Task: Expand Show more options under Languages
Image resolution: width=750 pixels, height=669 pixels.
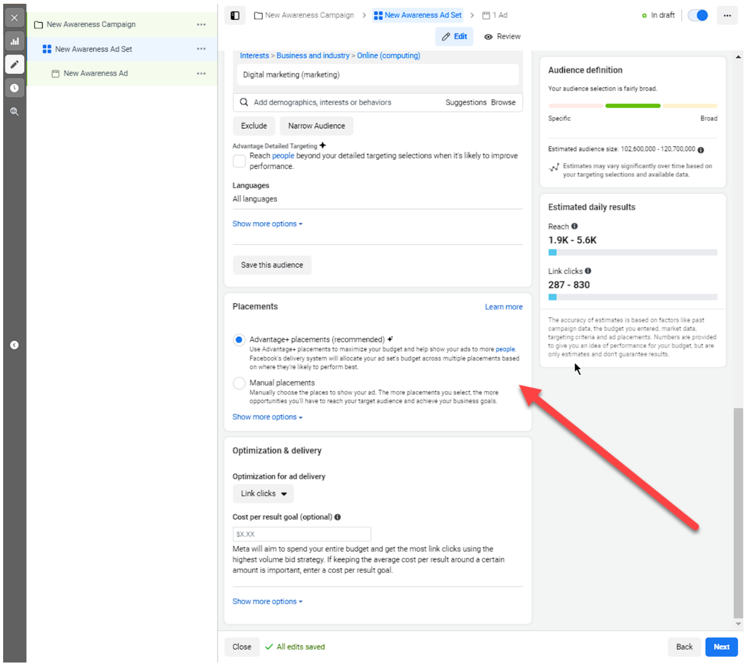Action: point(267,224)
